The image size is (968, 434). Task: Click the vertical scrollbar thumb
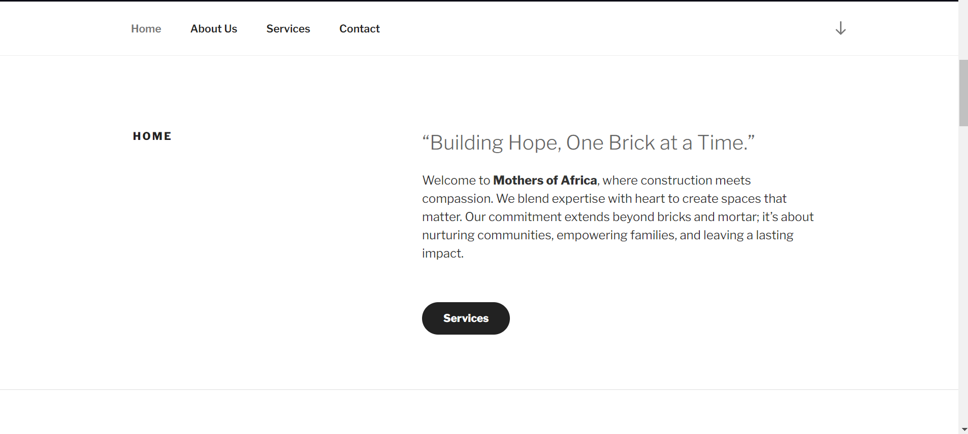click(963, 93)
